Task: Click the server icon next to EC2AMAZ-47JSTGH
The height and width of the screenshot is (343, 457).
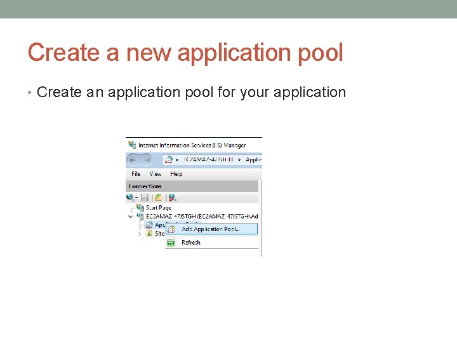Action: point(140,217)
